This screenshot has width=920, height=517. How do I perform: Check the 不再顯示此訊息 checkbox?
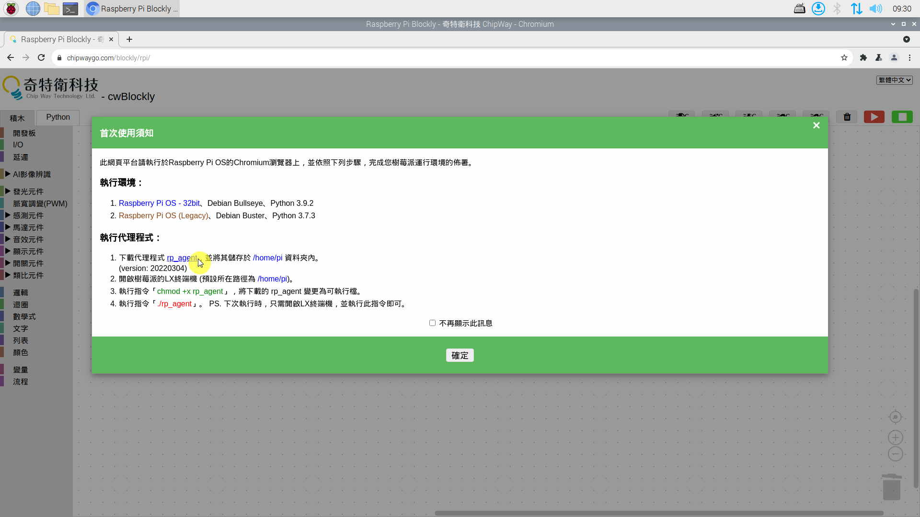(432, 323)
